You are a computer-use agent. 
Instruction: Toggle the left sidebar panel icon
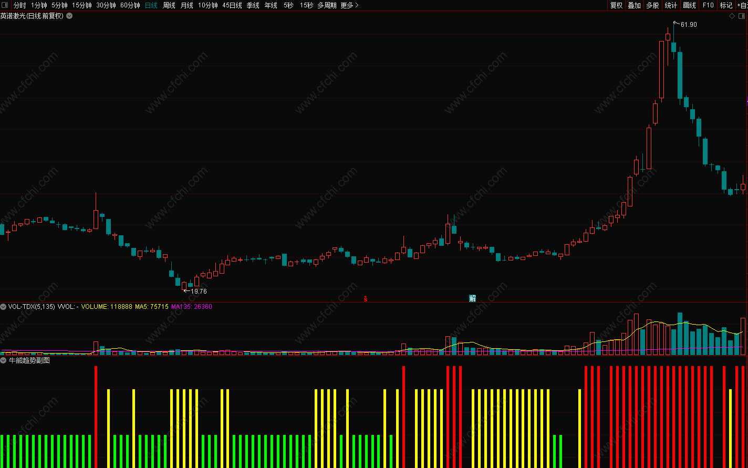coord(5,5)
